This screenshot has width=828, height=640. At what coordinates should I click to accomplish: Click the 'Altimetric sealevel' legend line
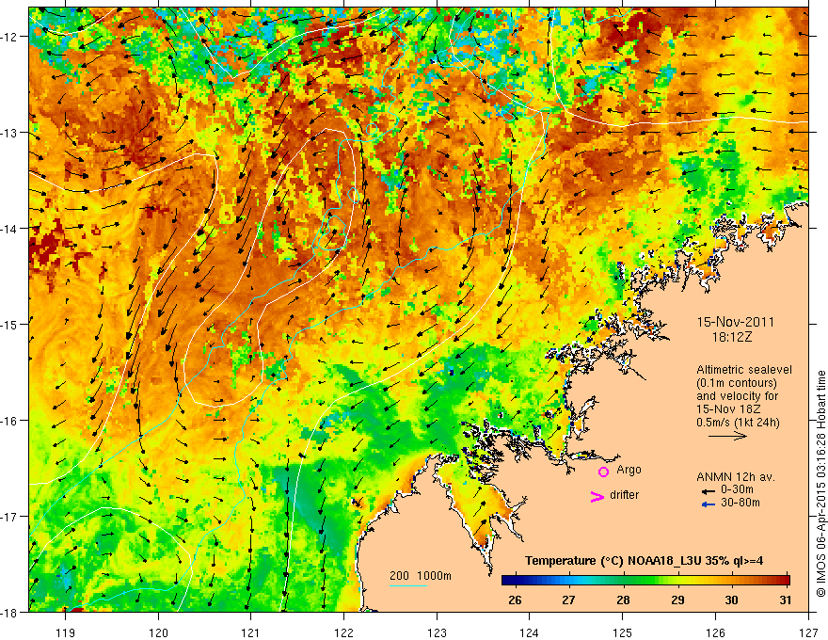pos(744,370)
